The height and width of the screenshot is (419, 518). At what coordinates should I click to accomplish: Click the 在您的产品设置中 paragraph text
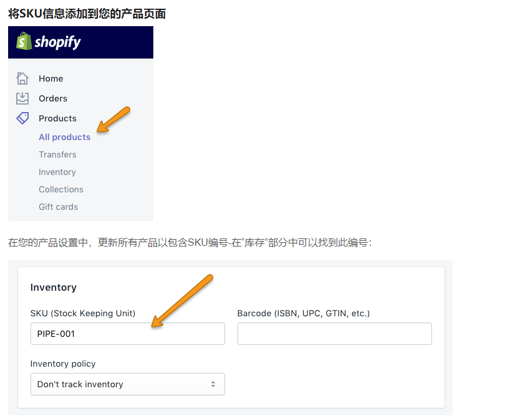(190, 242)
